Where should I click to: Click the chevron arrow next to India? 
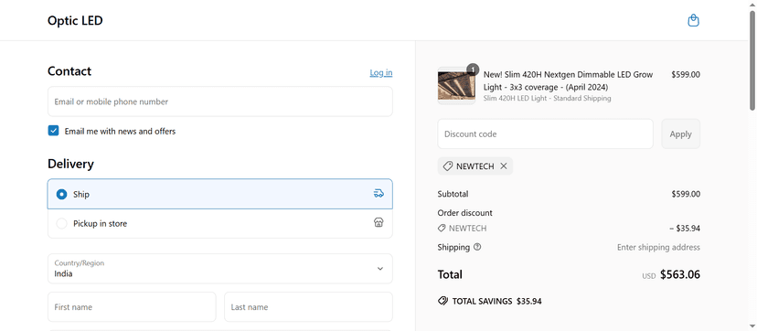[380, 269]
